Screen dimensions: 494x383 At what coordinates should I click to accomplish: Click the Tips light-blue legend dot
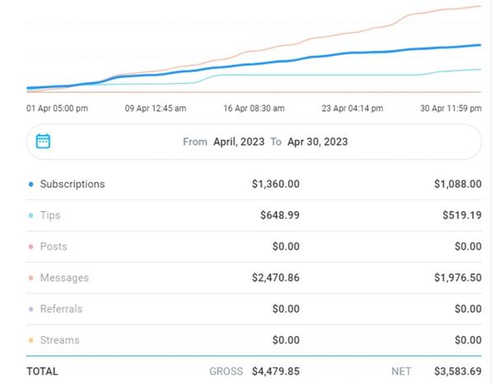click(30, 216)
